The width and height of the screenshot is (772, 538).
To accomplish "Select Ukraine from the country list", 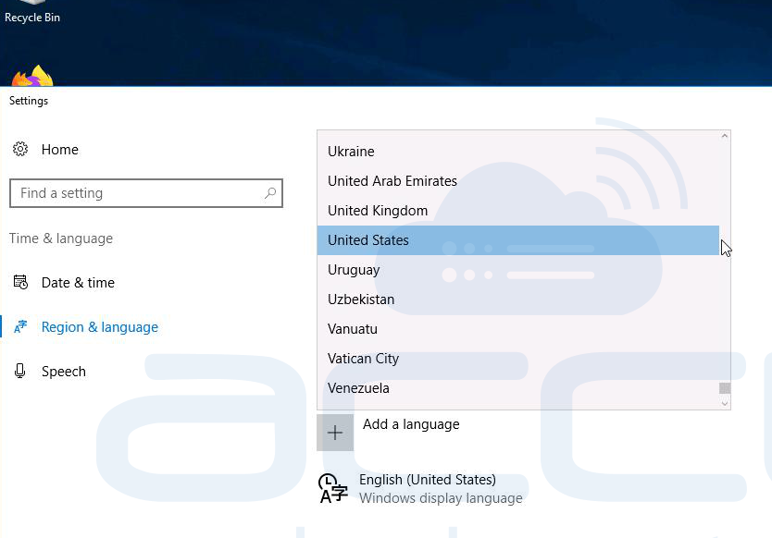I will point(518,152).
